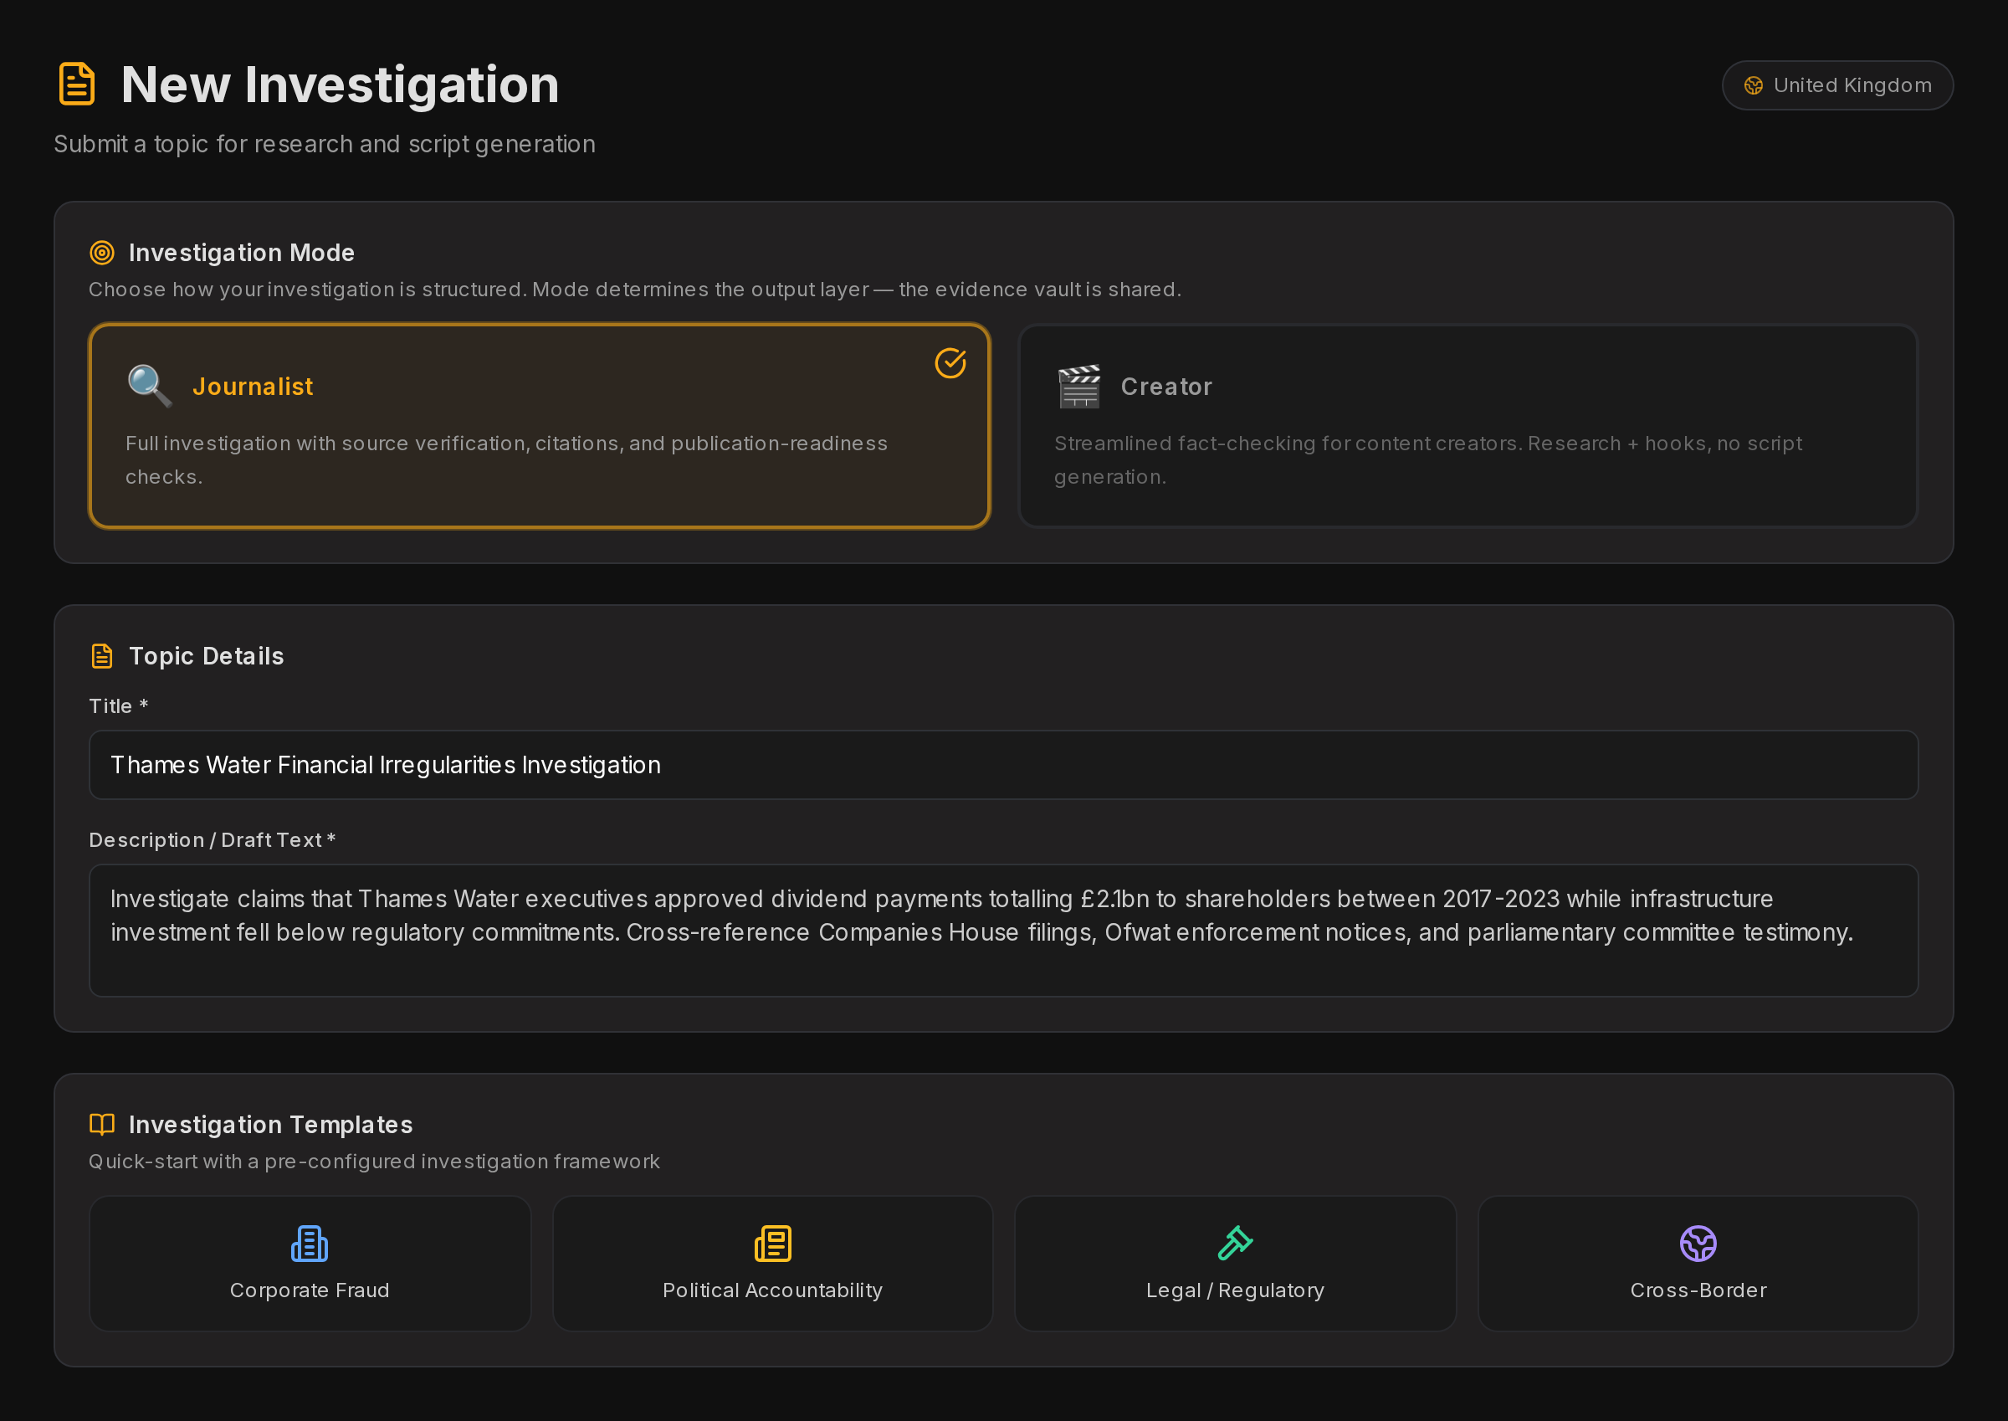Click the Journalist card description text

(506, 460)
